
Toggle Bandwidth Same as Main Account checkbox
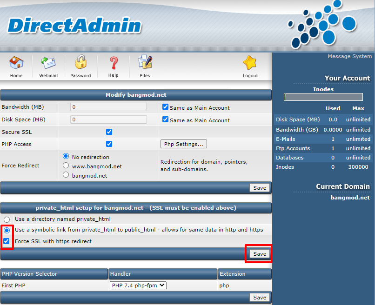click(165, 107)
